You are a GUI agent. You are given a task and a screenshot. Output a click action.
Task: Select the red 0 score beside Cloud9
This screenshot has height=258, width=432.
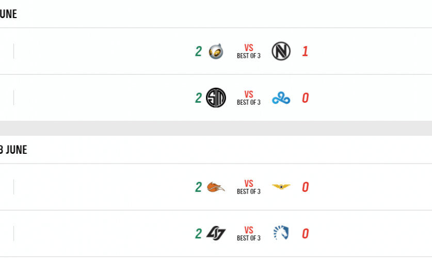(305, 98)
